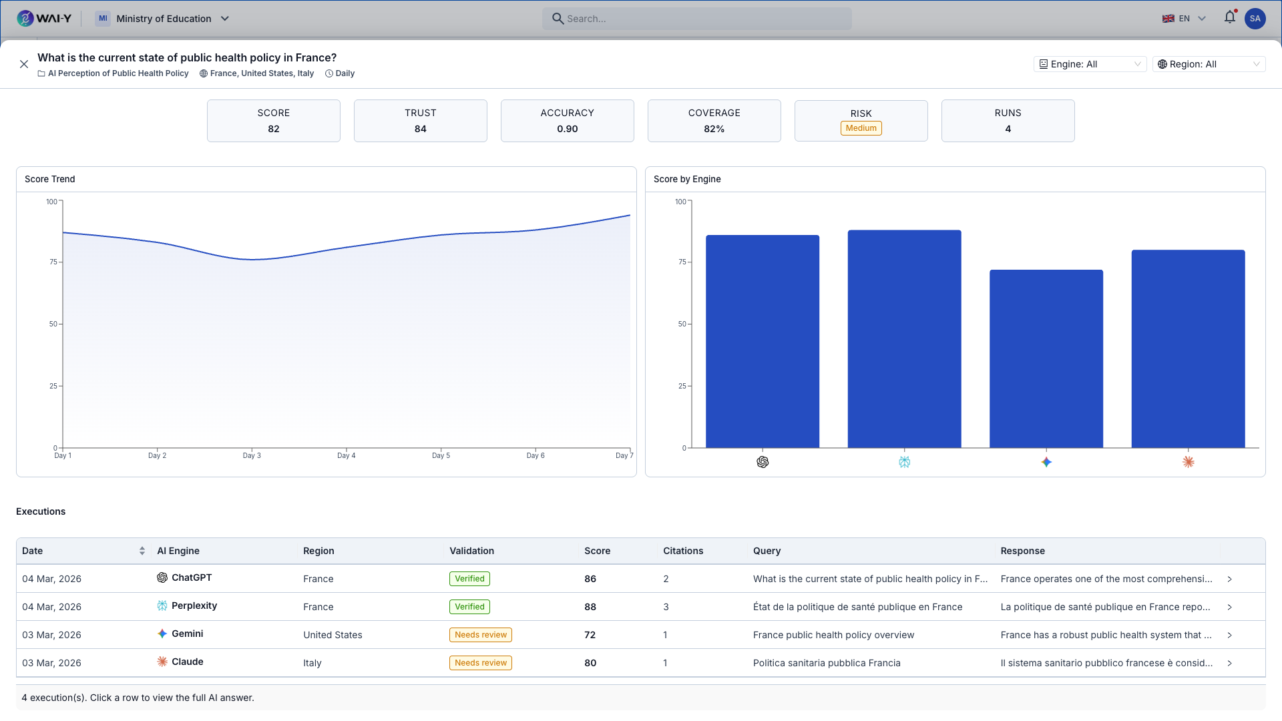The height and width of the screenshot is (721, 1282).
Task: Click the Needs review badge on the Gemini row
Action: [480, 634]
